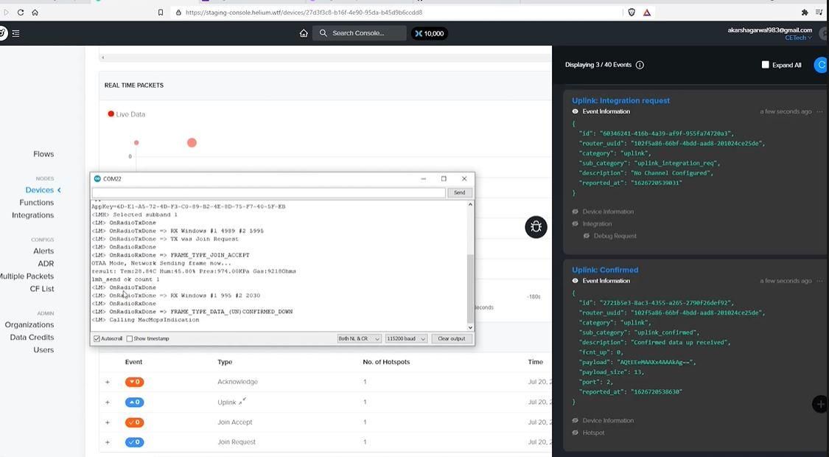Open Both NL & CR line ending dropdown
829x457 pixels.
click(x=359, y=338)
